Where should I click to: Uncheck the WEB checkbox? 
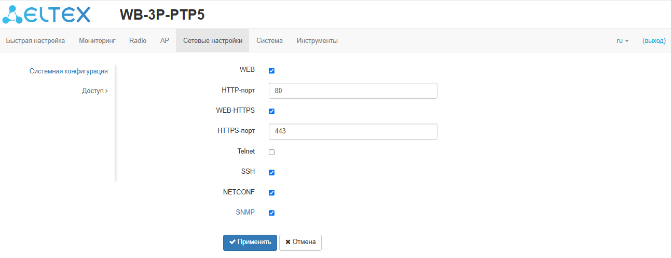coord(271,70)
